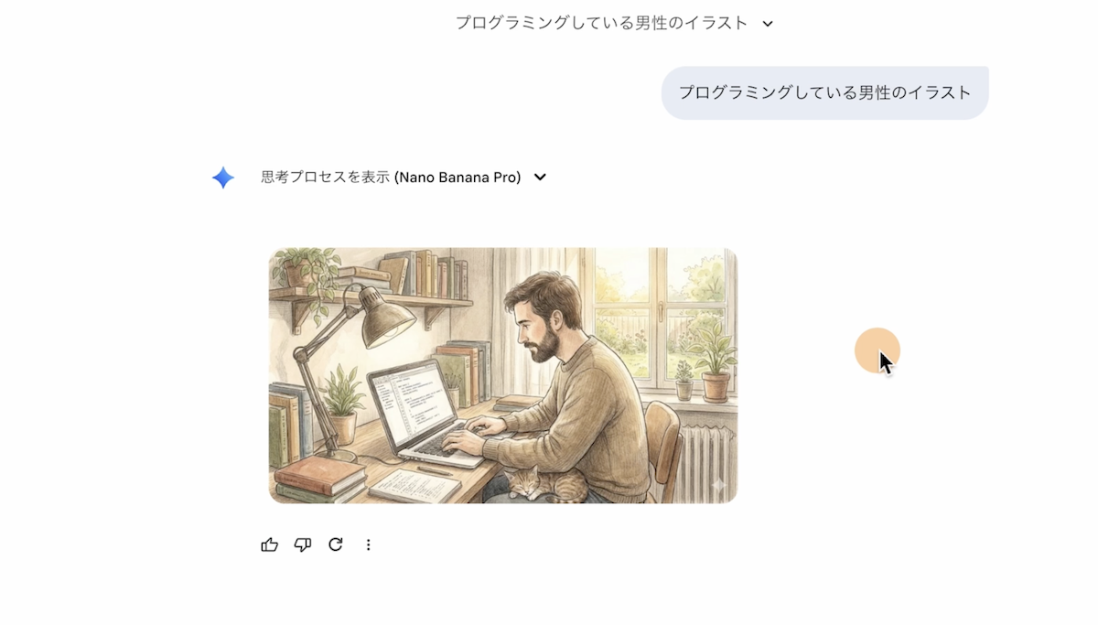Click the blue Gemini sparkle icon

tap(223, 178)
